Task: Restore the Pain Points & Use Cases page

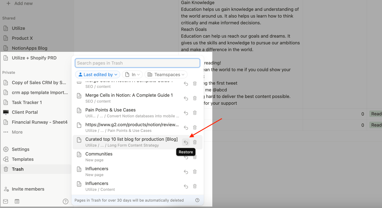Action: (x=186, y=113)
